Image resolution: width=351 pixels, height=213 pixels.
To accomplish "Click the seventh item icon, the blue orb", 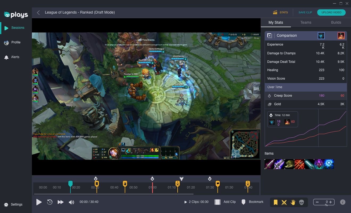I will (329, 164).
